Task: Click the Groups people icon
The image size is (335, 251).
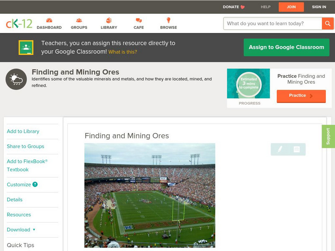Action: (x=79, y=20)
